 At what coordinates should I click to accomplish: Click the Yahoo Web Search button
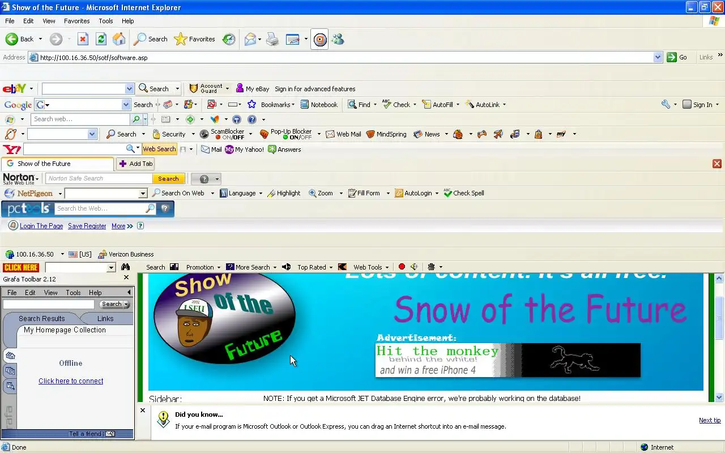[x=159, y=149]
